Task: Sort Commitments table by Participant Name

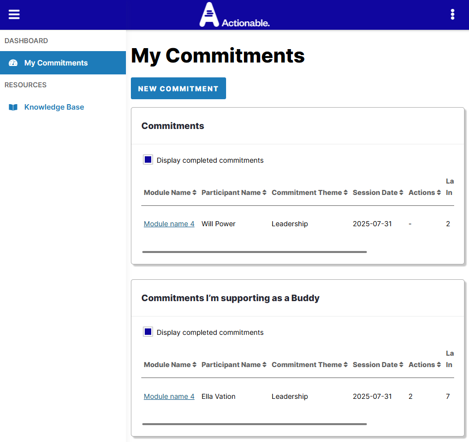Action: point(231,192)
